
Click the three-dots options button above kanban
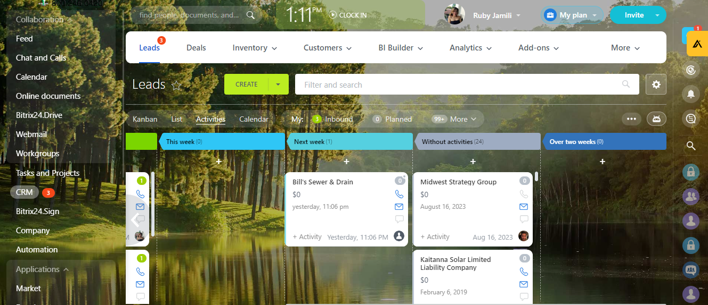pos(631,119)
